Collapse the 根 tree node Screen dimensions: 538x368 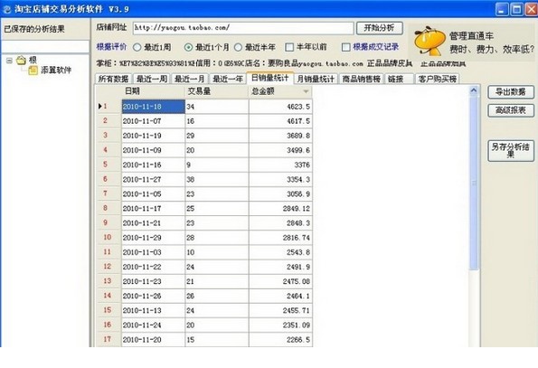click(9, 61)
